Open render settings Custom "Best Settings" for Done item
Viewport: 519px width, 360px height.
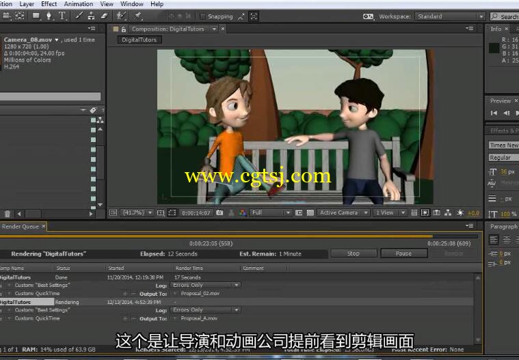(42, 285)
